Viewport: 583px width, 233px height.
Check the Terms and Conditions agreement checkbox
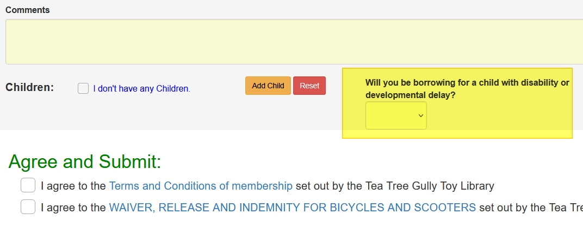click(x=28, y=186)
